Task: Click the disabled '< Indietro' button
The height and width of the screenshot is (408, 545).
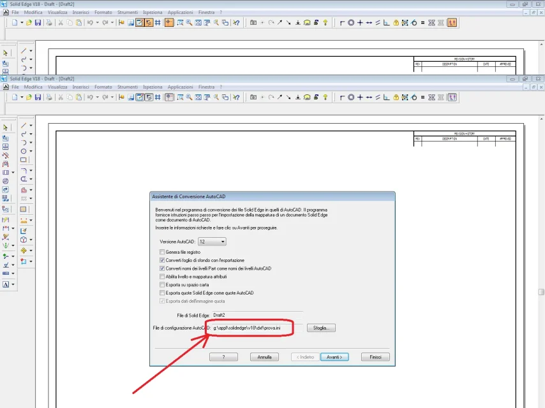Action: [x=305, y=357]
